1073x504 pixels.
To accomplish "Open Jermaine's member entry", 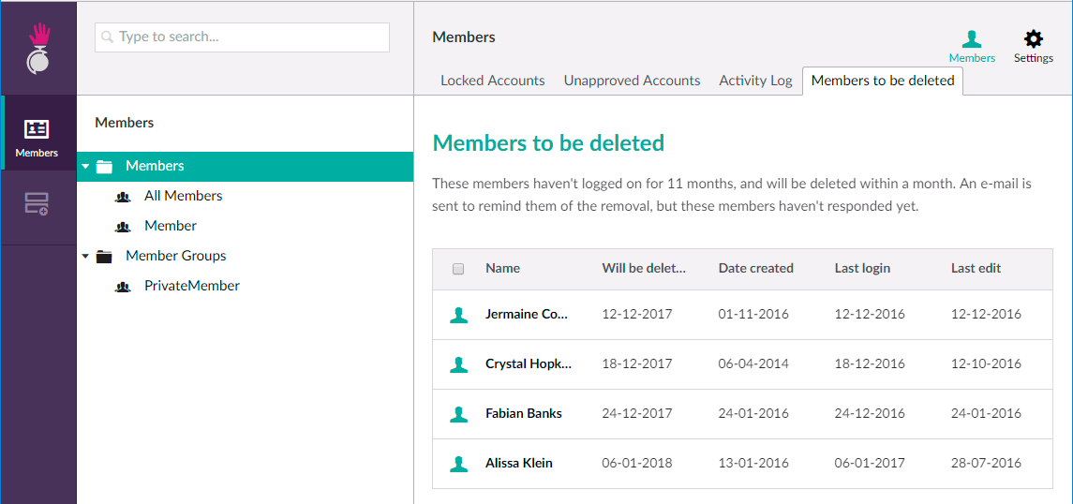I will 526,314.
